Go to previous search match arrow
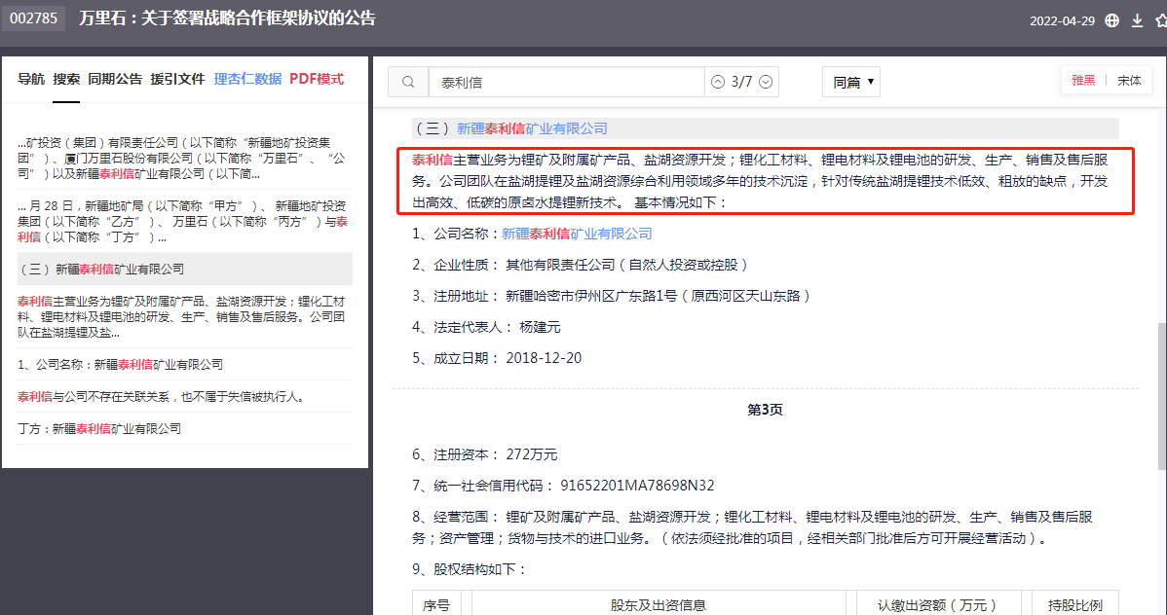1167x615 pixels. tap(718, 82)
